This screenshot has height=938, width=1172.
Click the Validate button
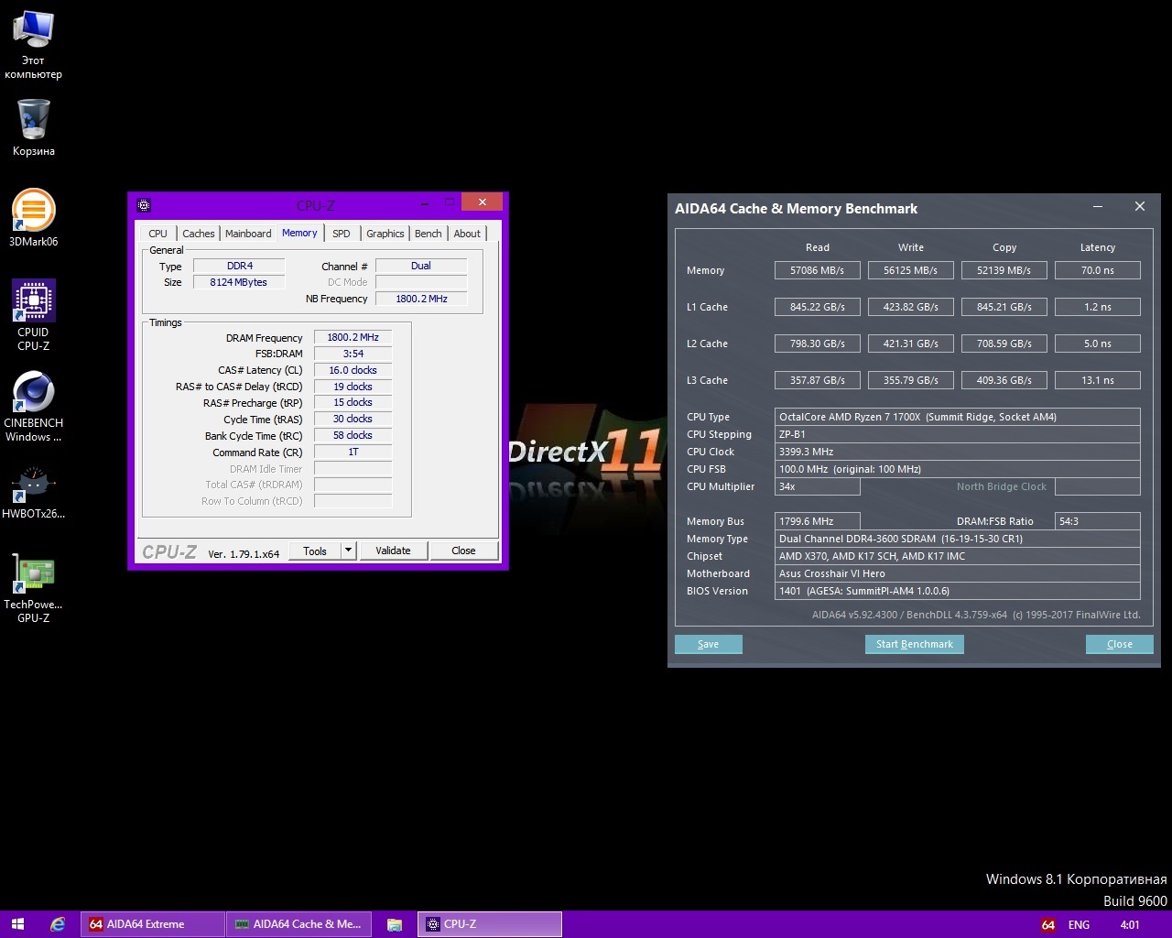click(x=393, y=551)
